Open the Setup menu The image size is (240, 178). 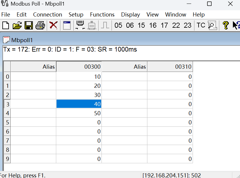[76, 15]
